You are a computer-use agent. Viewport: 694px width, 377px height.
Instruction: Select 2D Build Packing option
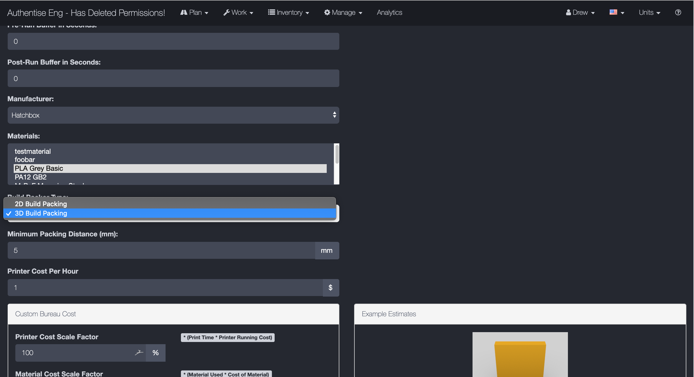41,204
